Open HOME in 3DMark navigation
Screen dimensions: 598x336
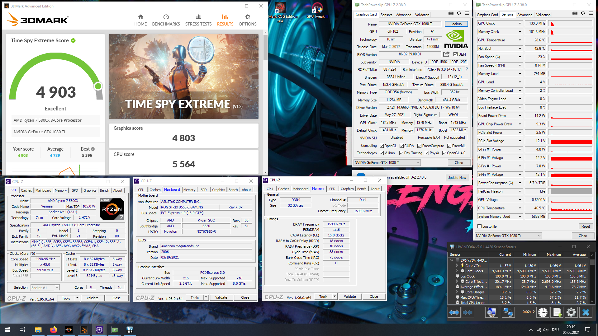click(x=140, y=20)
